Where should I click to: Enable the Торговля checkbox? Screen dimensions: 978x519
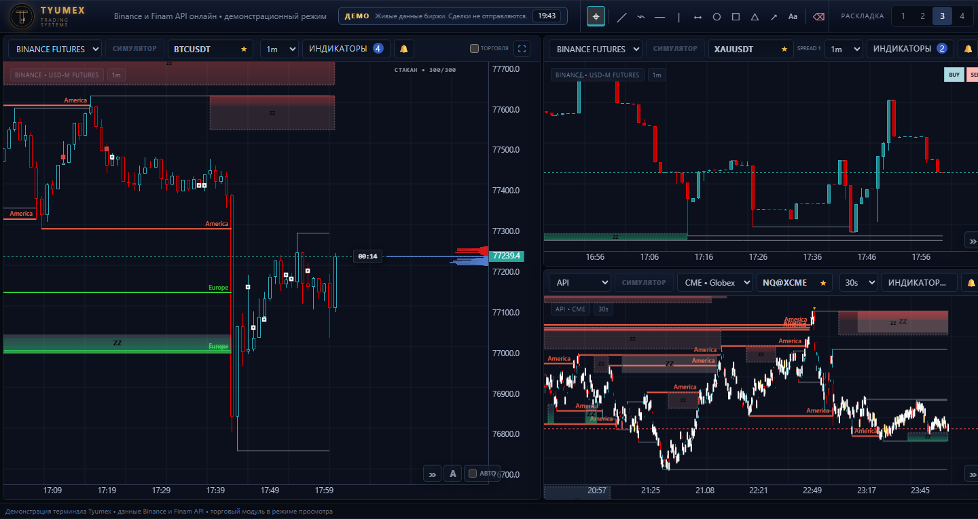point(475,49)
